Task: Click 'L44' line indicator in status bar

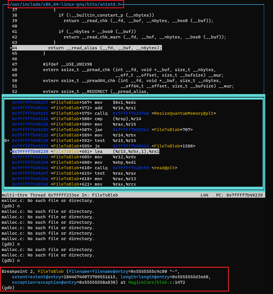Action: [x=204, y=195]
